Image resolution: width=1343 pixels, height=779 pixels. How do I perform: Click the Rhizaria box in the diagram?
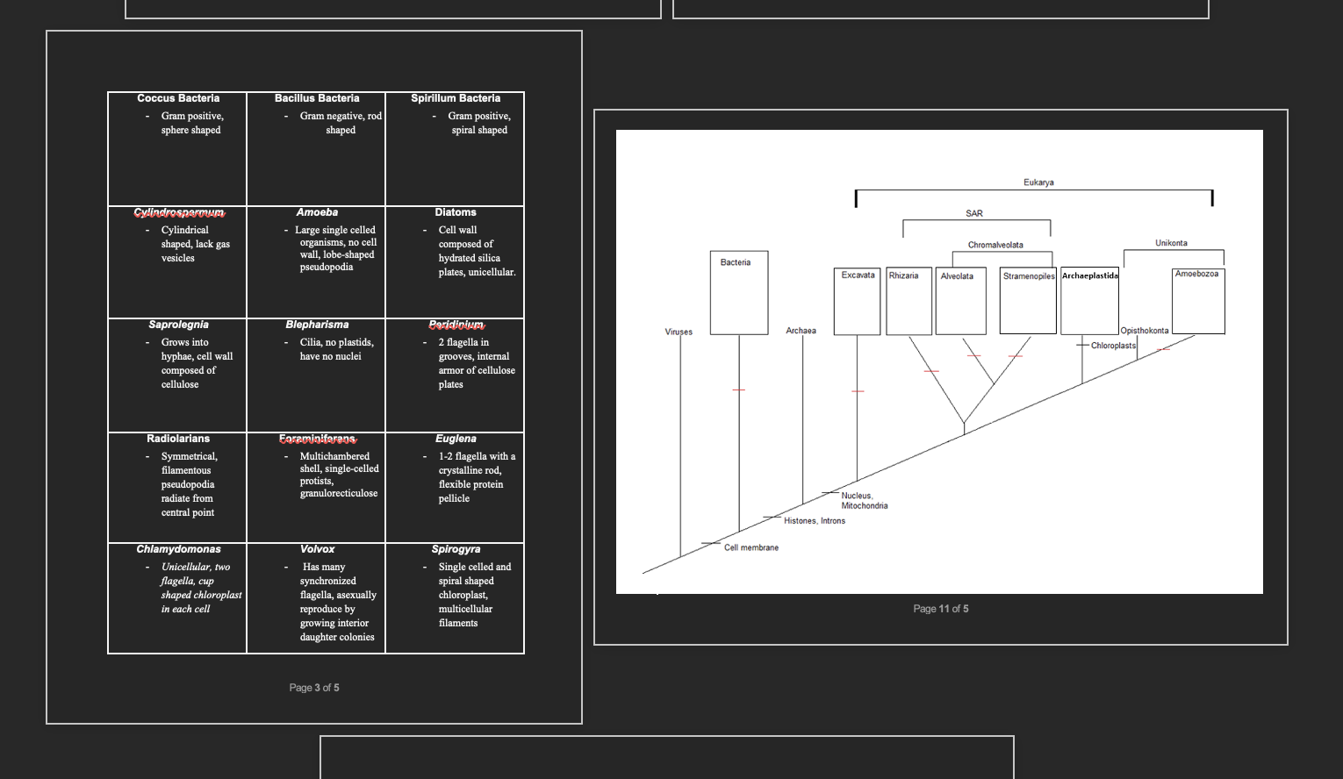pos(908,301)
